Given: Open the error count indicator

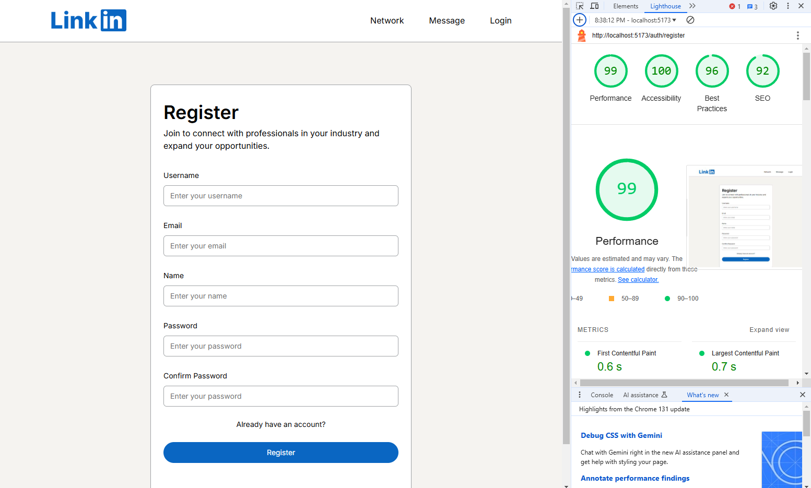Looking at the screenshot, I should (735, 6).
